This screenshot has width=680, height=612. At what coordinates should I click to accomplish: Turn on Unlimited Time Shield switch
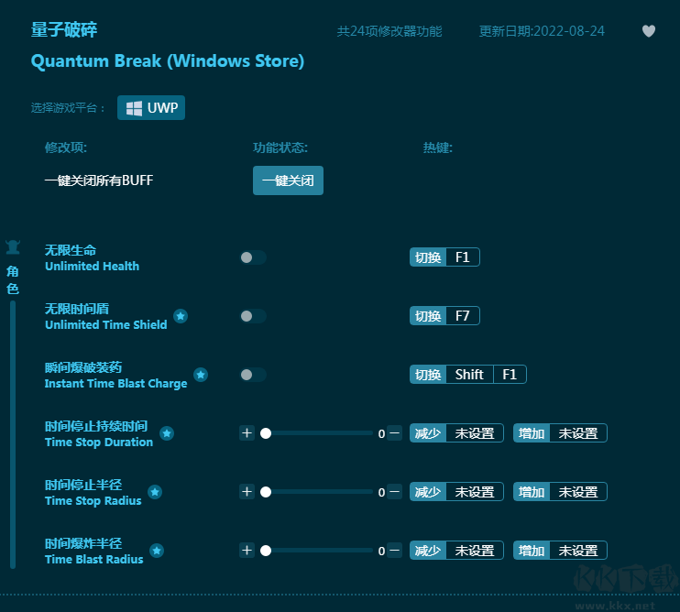click(252, 316)
